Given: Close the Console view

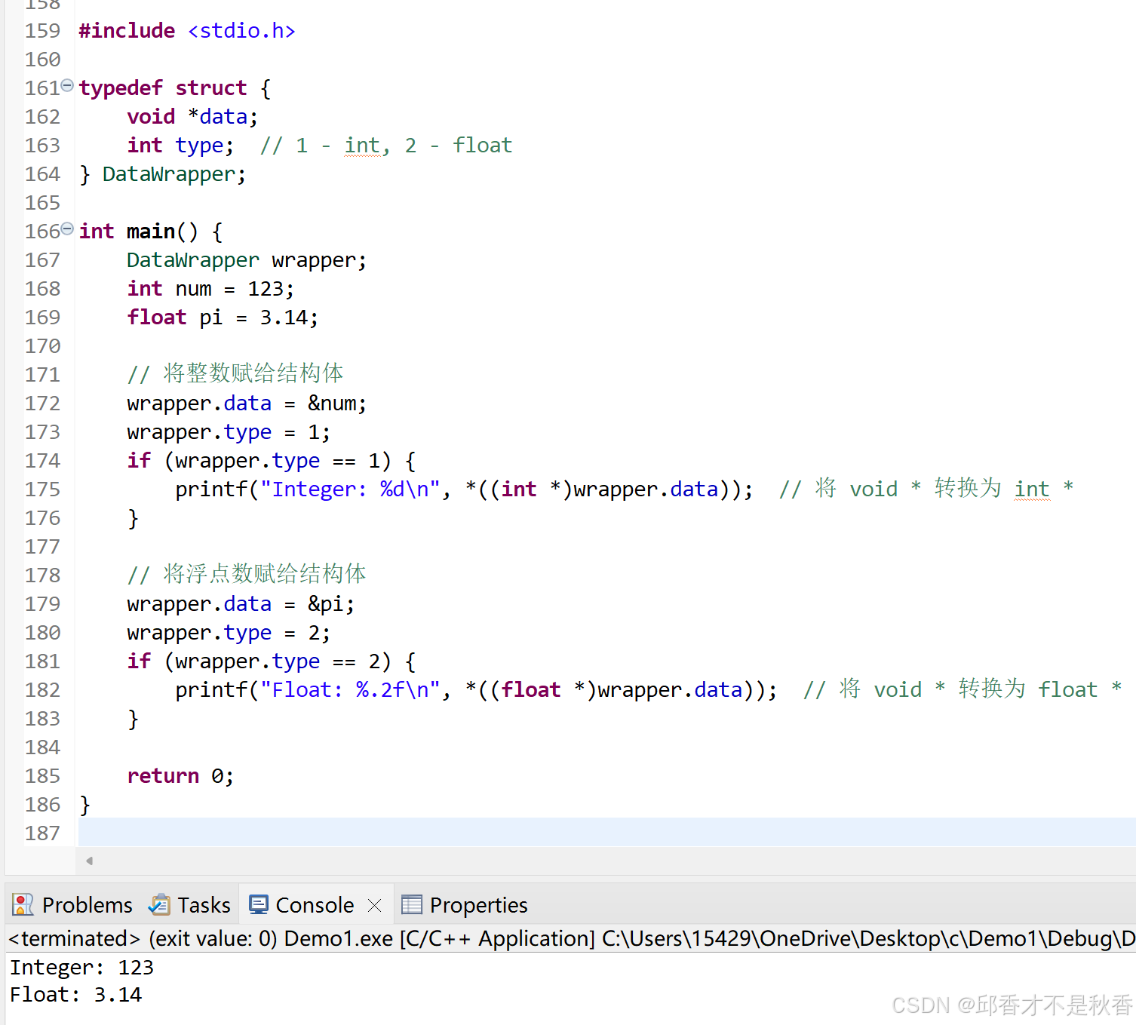Looking at the screenshot, I should tap(374, 905).
